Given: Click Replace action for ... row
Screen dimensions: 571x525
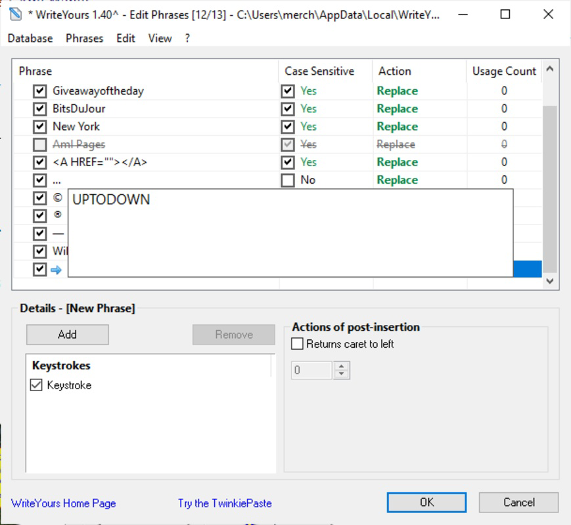Looking at the screenshot, I should tap(398, 180).
